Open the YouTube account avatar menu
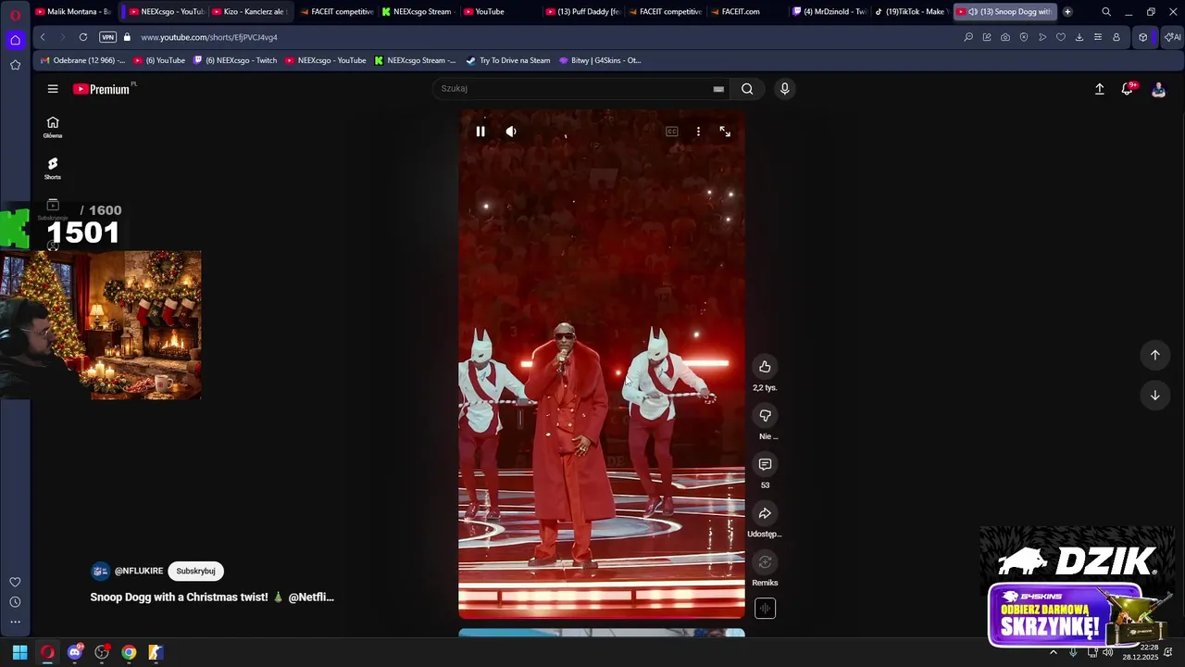Viewport: 1185px width, 667px height. 1158,90
